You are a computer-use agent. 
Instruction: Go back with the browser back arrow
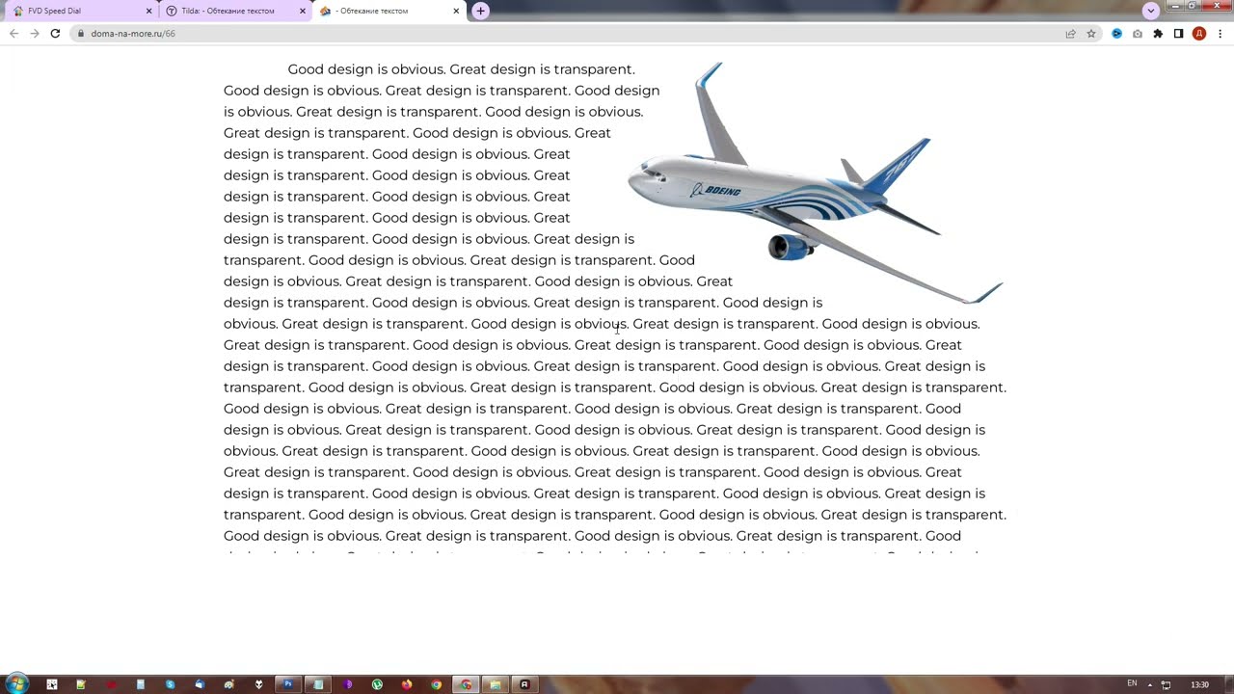(x=13, y=33)
